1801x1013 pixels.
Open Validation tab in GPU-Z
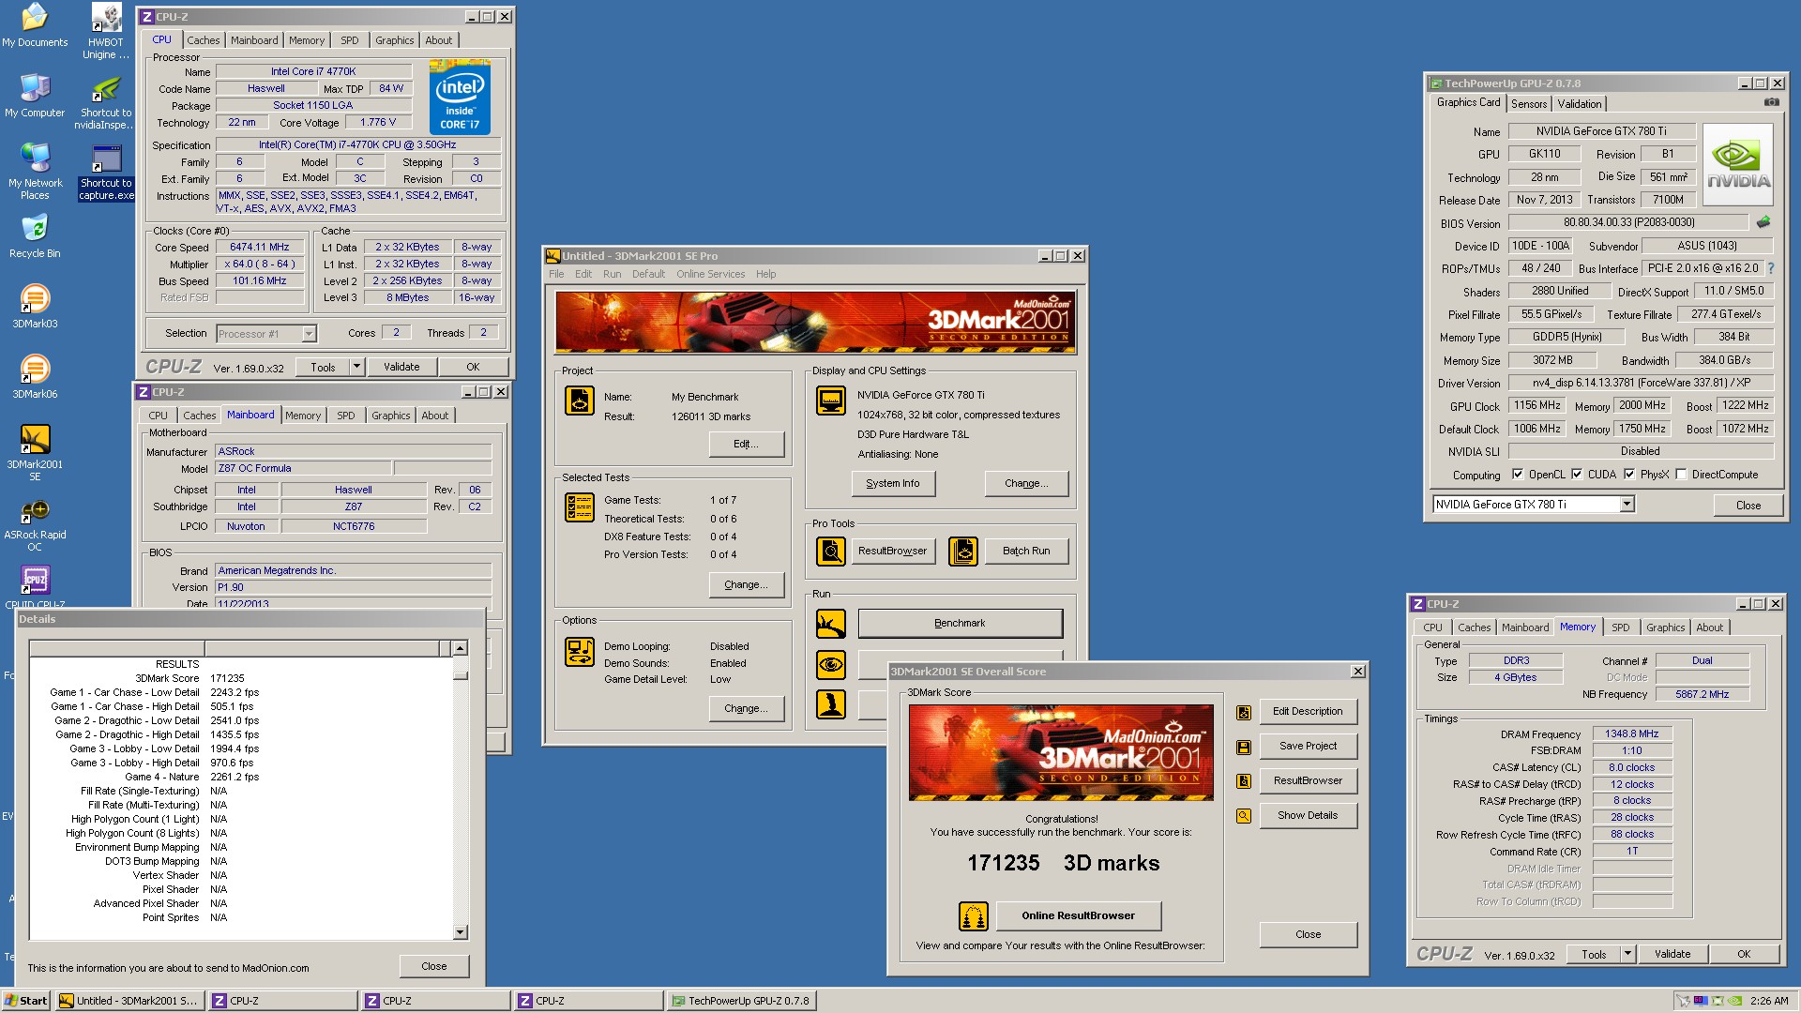tap(1580, 104)
